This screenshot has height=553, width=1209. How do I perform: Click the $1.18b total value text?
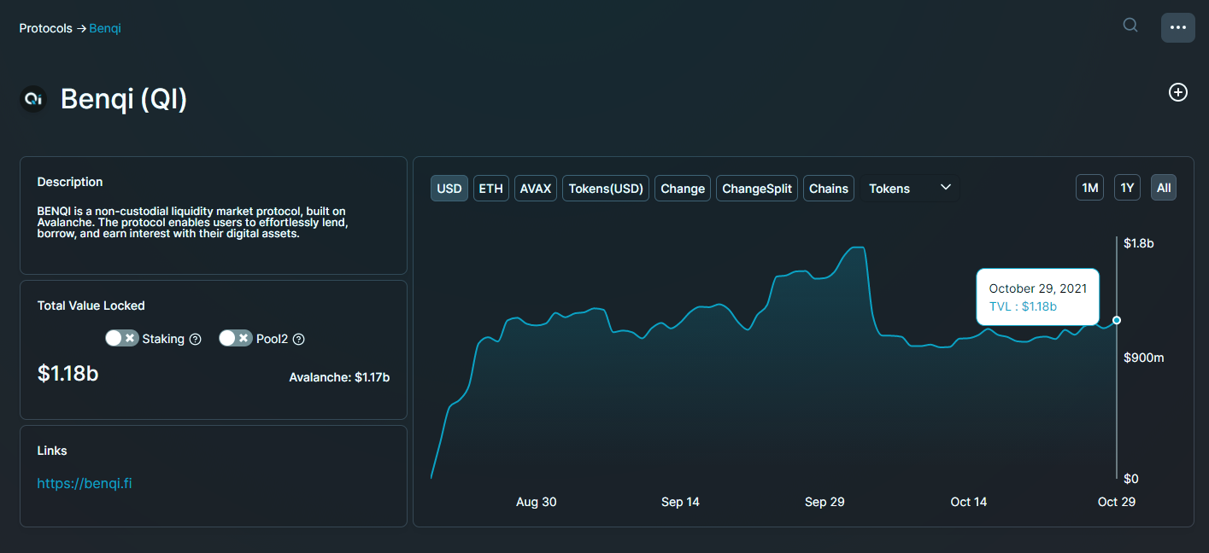click(68, 373)
